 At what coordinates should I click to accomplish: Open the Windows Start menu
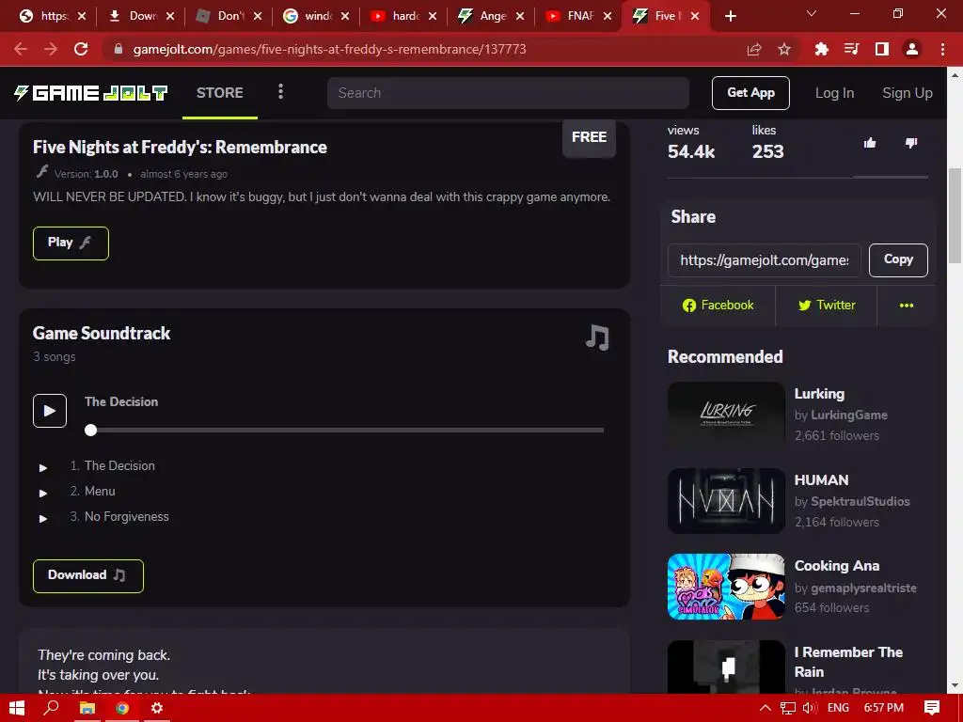click(x=17, y=709)
